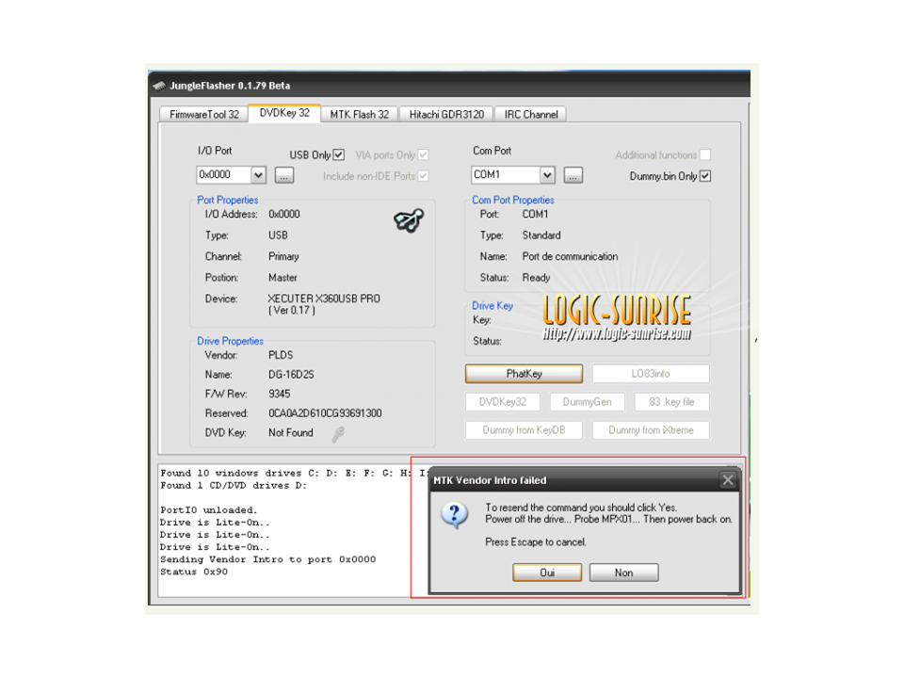Click the device name XECUTER X360USB PRO
Image resolution: width=904 pixels, height=678 pixels.
tap(324, 299)
